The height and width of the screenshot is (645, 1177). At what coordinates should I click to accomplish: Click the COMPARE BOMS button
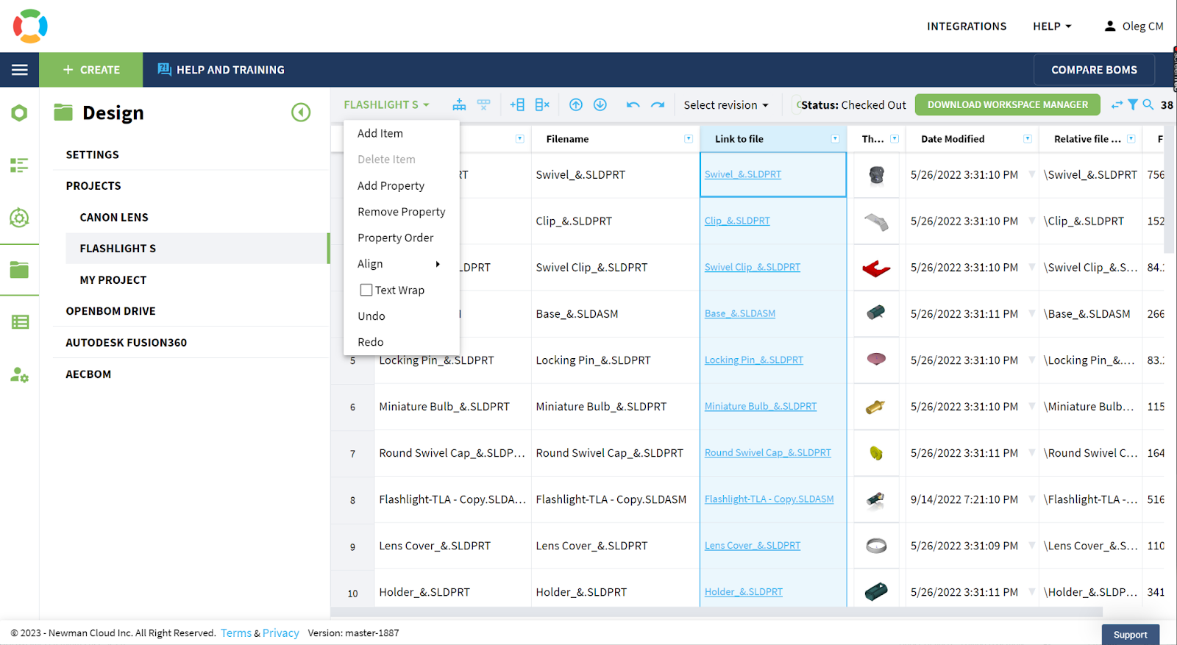click(1094, 70)
